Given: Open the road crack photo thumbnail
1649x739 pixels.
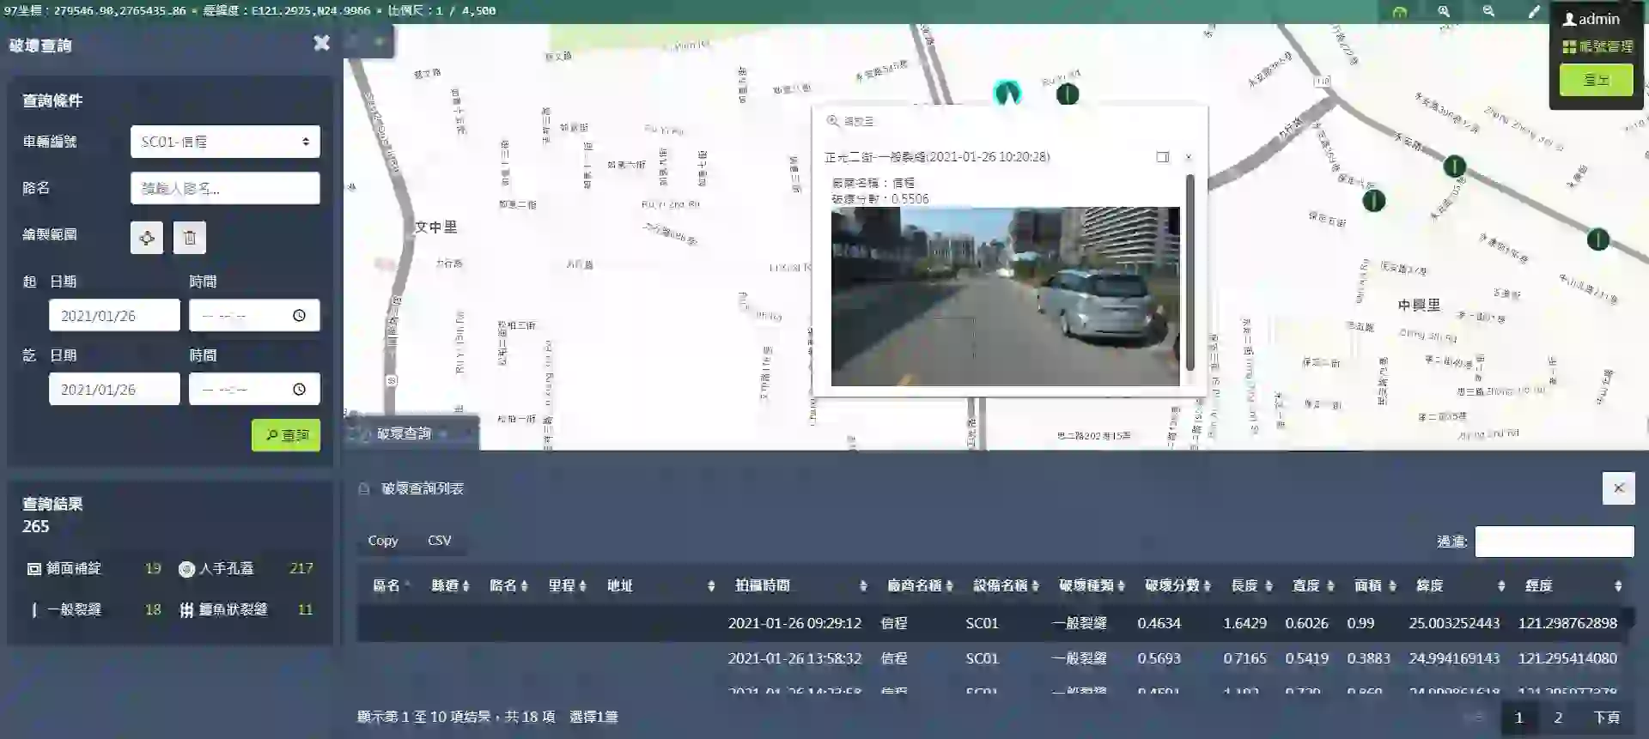Looking at the screenshot, I should pos(1005,296).
